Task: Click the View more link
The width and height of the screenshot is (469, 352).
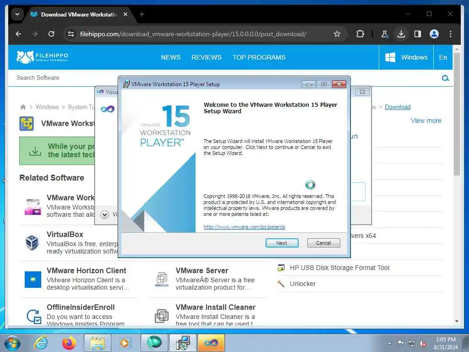Action: coord(426,121)
